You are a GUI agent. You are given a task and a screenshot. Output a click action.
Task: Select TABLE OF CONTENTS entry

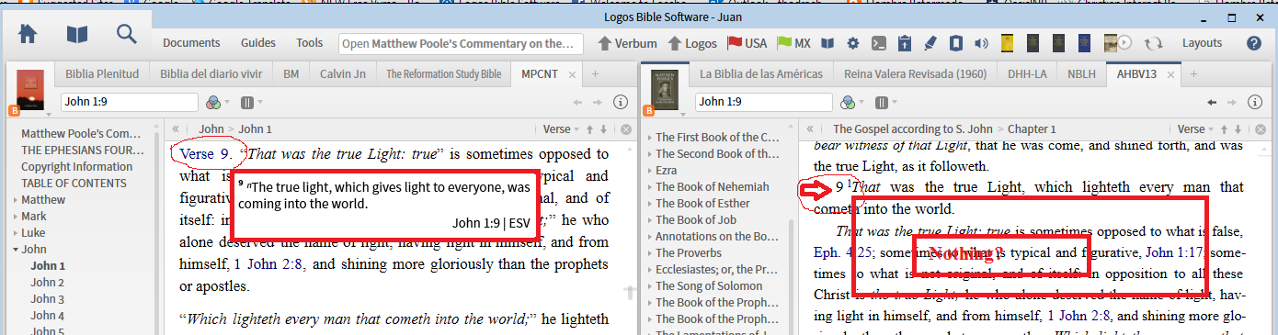pyautogui.click(x=74, y=183)
